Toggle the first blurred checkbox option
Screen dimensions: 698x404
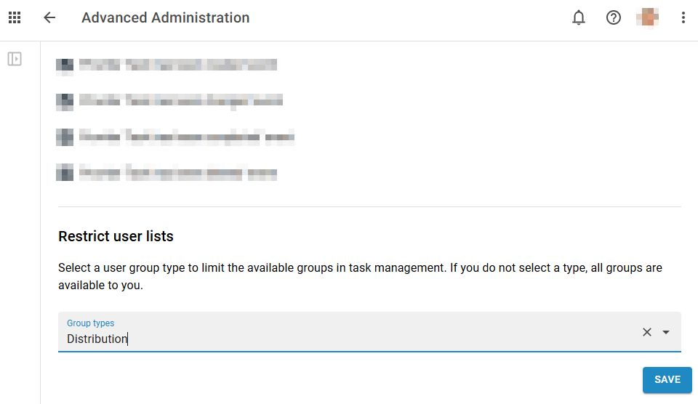pyautogui.click(x=65, y=65)
